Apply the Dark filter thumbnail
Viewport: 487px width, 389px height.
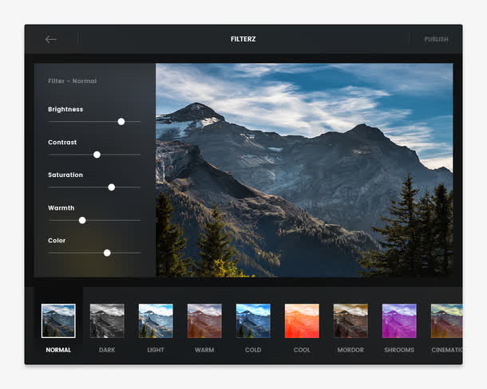point(107,320)
